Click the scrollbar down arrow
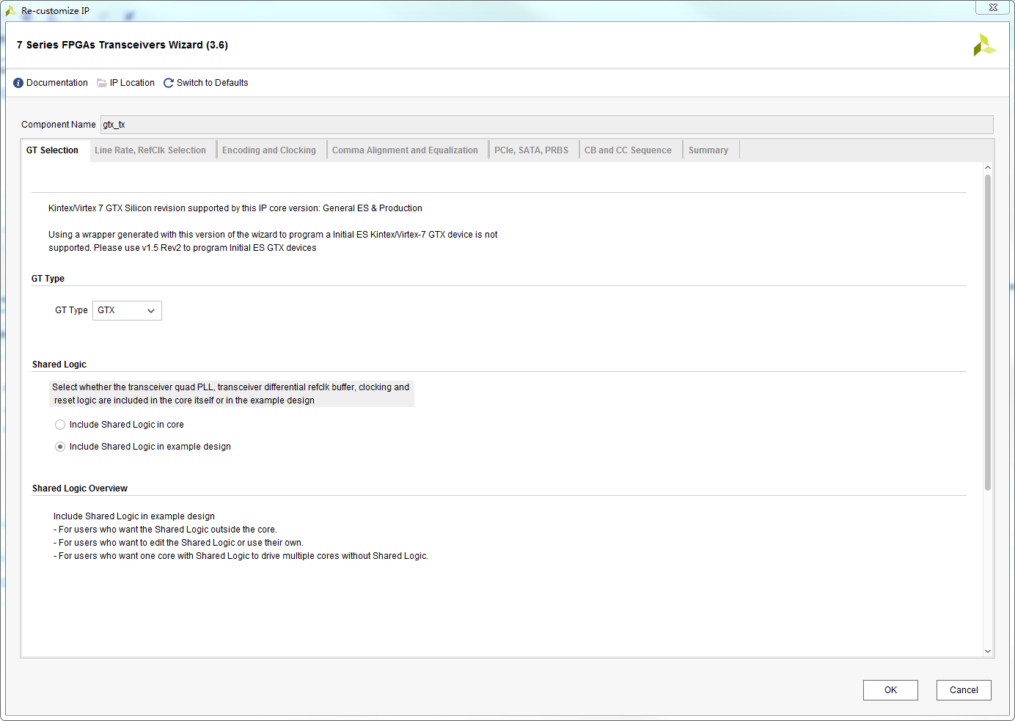The image size is (1015, 721). 988,651
